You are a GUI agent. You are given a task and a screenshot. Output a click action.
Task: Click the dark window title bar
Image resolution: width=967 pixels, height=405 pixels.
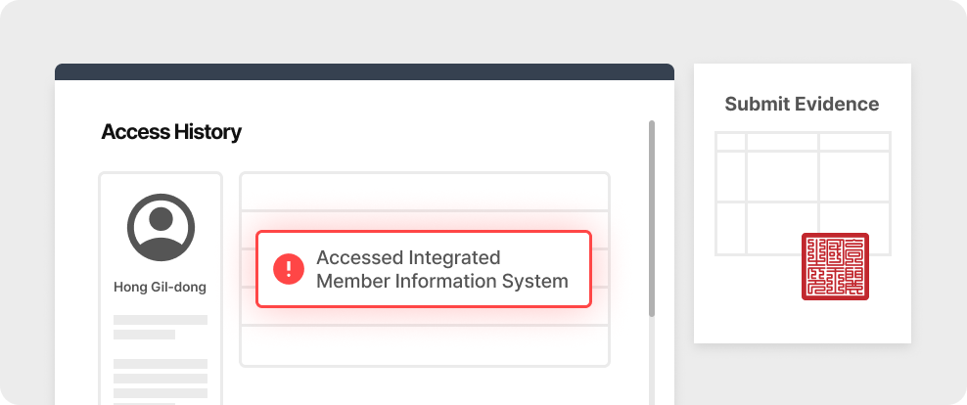tap(364, 71)
